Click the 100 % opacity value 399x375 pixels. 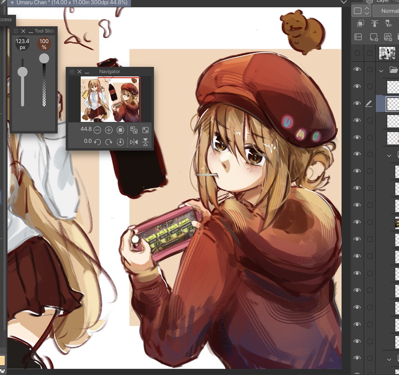(x=44, y=44)
